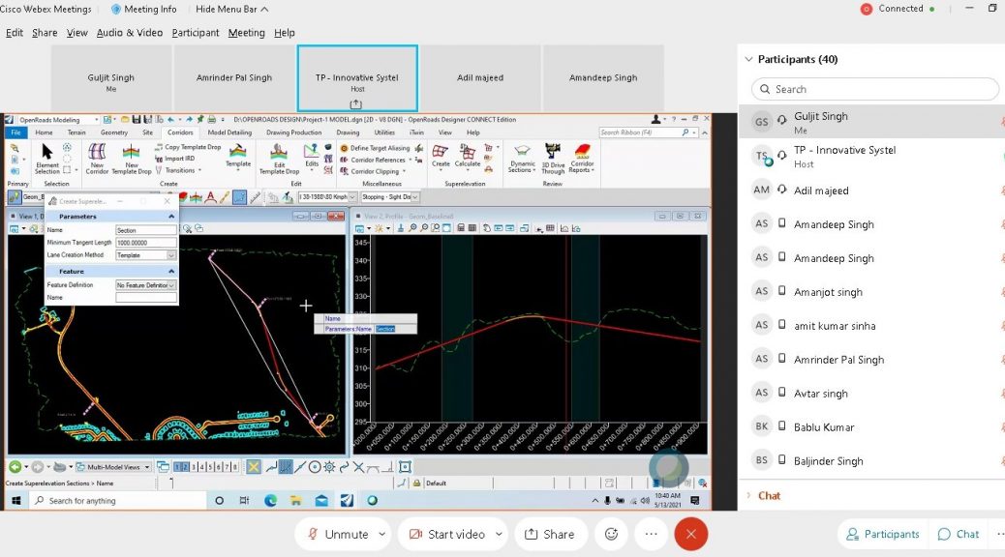Open the 80 Kmph design speed dropdown
1005x557 pixels.
pos(327,197)
